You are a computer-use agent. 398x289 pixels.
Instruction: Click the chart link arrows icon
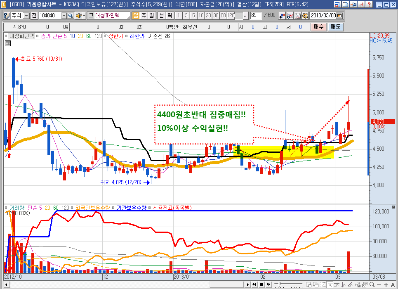click(282, 16)
